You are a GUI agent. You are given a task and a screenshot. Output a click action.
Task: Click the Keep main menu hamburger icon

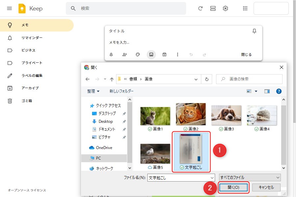point(10,9)
